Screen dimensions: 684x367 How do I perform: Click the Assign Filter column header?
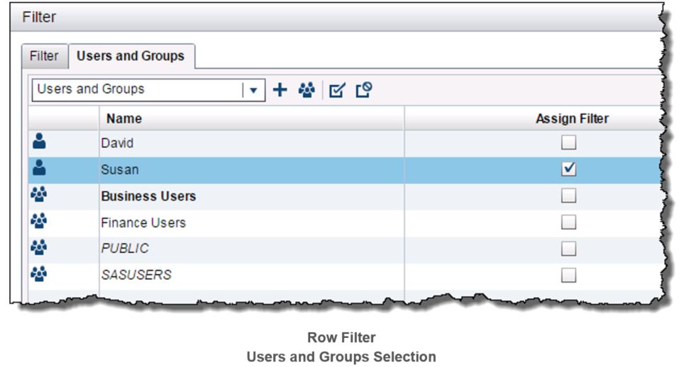pyautogui.click(x=572, y=118)
